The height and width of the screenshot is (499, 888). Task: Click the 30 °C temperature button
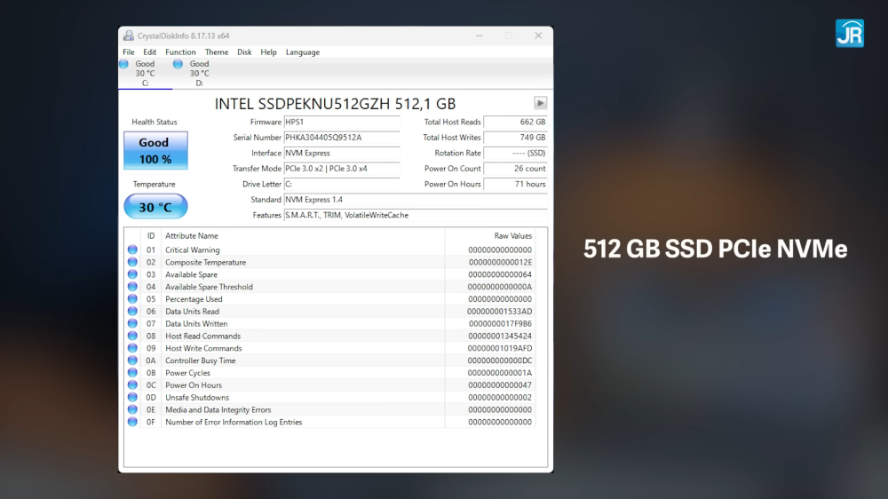[x=155, y=207]
